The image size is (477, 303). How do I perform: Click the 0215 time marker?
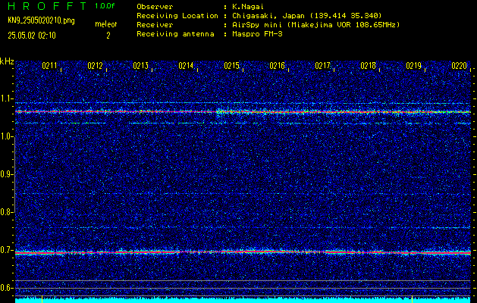231,66
